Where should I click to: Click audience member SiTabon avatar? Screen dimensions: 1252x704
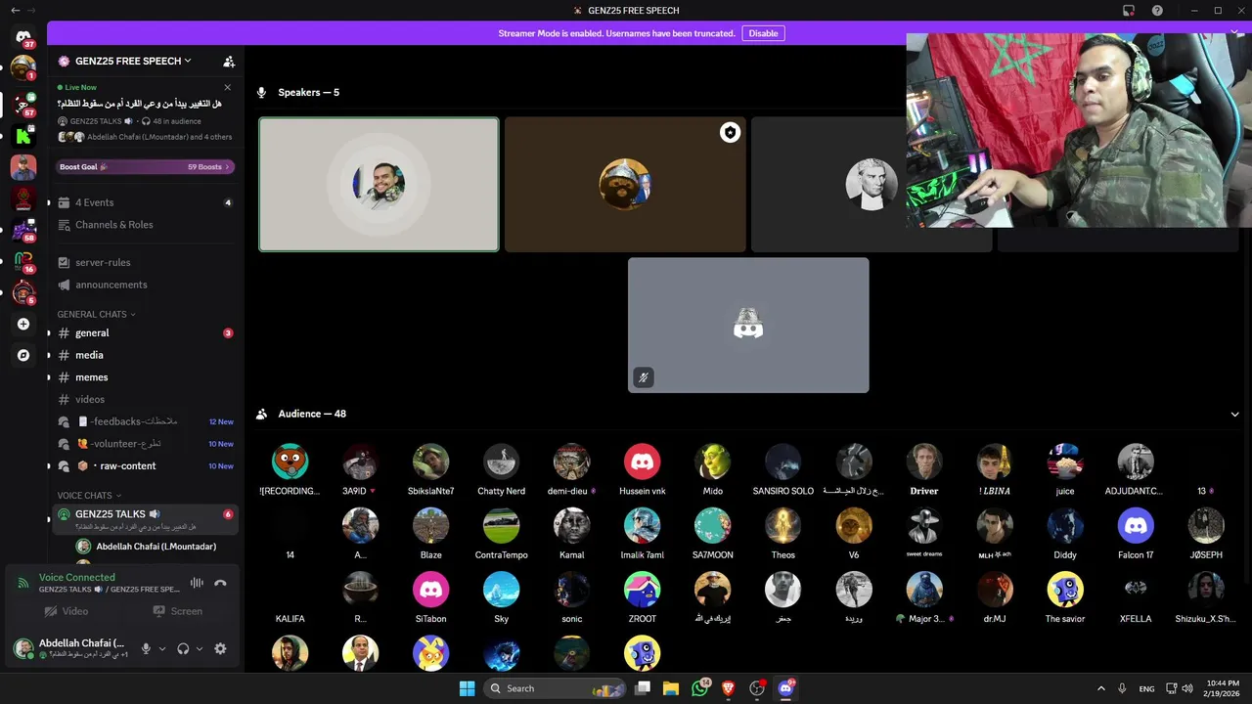(430, 590)
